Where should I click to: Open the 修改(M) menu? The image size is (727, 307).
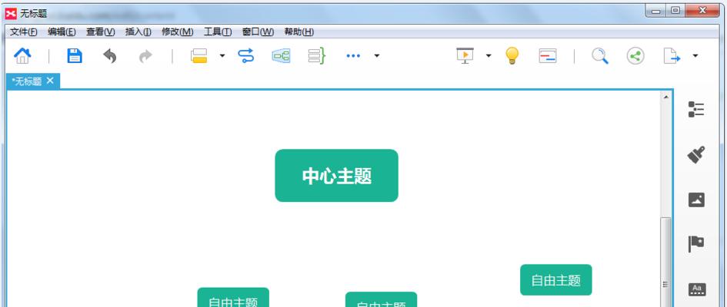point(177,32)
